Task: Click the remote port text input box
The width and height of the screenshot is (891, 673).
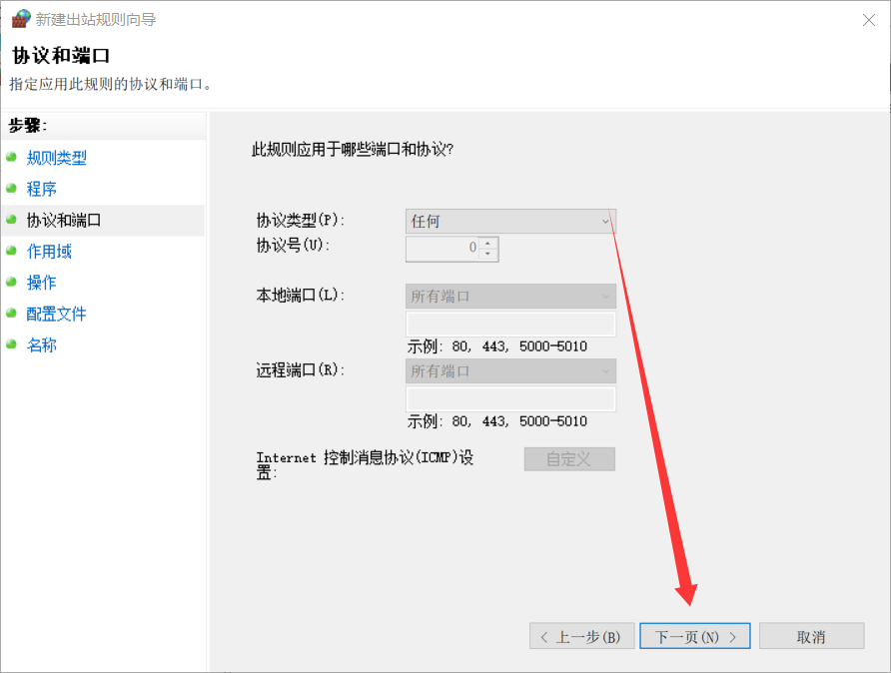Action: (x=510, y=398)
